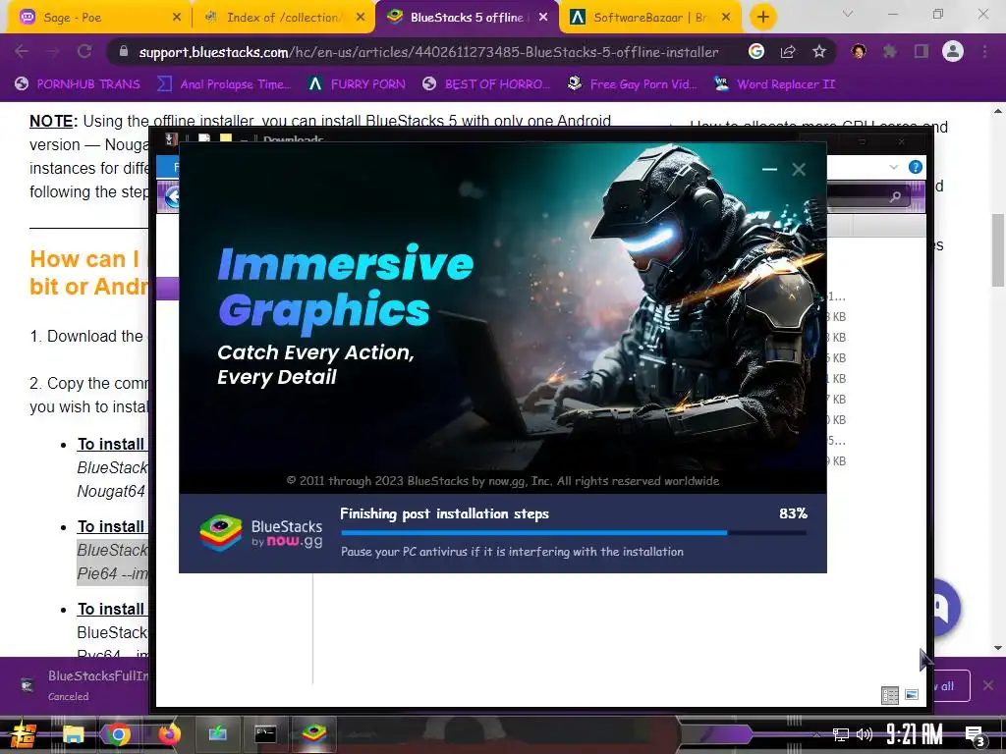Image resolution: width=1006 pixels, height=754 pixels.
Task: Open Google Chrome from the taskbar
Action: [117, 734]
